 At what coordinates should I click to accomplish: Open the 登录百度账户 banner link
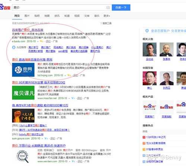pos(169,31)
